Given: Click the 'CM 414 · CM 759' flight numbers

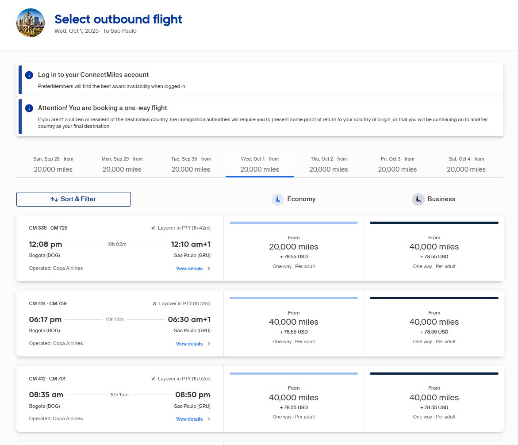Looking at the screenshot, I should 48,303.
